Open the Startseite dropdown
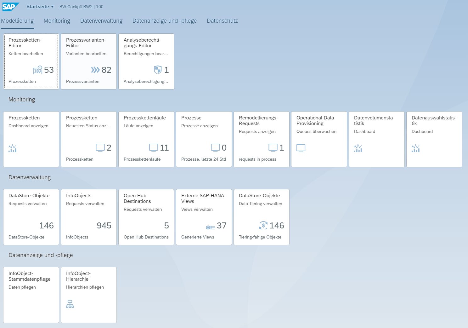 tap(40, 6)
